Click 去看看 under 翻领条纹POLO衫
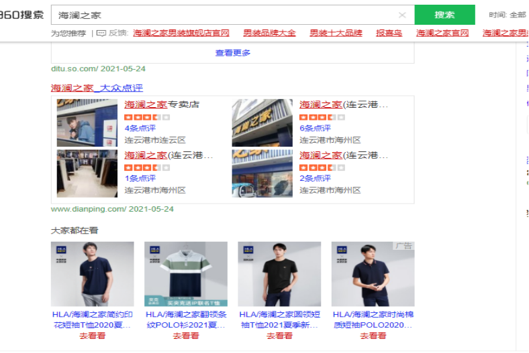The height and width of the screenshot is (353, 529). coord(186,336)
